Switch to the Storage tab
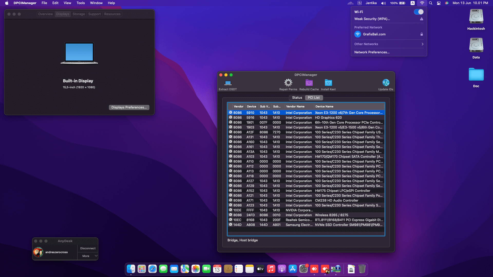Viewport: 493px width, 277px height. coord(79,14)
